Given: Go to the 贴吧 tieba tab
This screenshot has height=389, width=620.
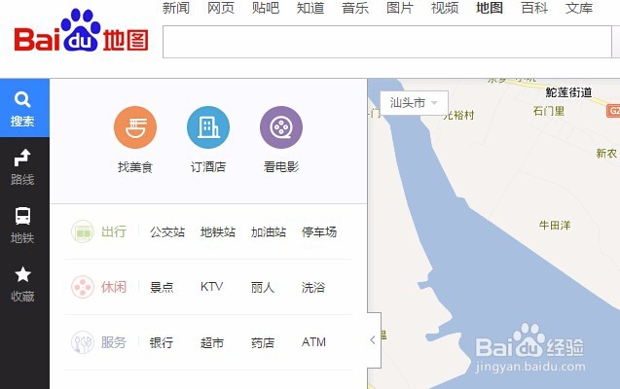Looking at the screenshot, I should (266, 8).
